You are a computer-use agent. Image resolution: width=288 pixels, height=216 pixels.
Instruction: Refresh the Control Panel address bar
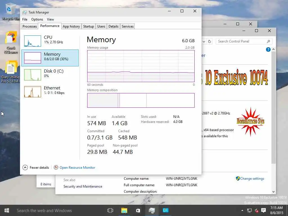pyautogui.click(x=209, y=42)
